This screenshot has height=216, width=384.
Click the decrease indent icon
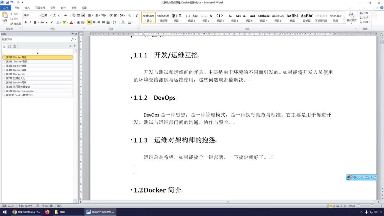click(111, 15)
